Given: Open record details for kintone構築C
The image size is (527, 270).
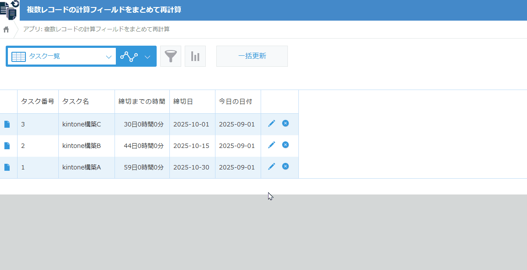Looking at the screenshot, I should pyautogui.click(x=7, y=124).
